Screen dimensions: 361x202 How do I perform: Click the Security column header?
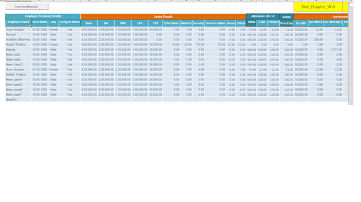point(199,23)
